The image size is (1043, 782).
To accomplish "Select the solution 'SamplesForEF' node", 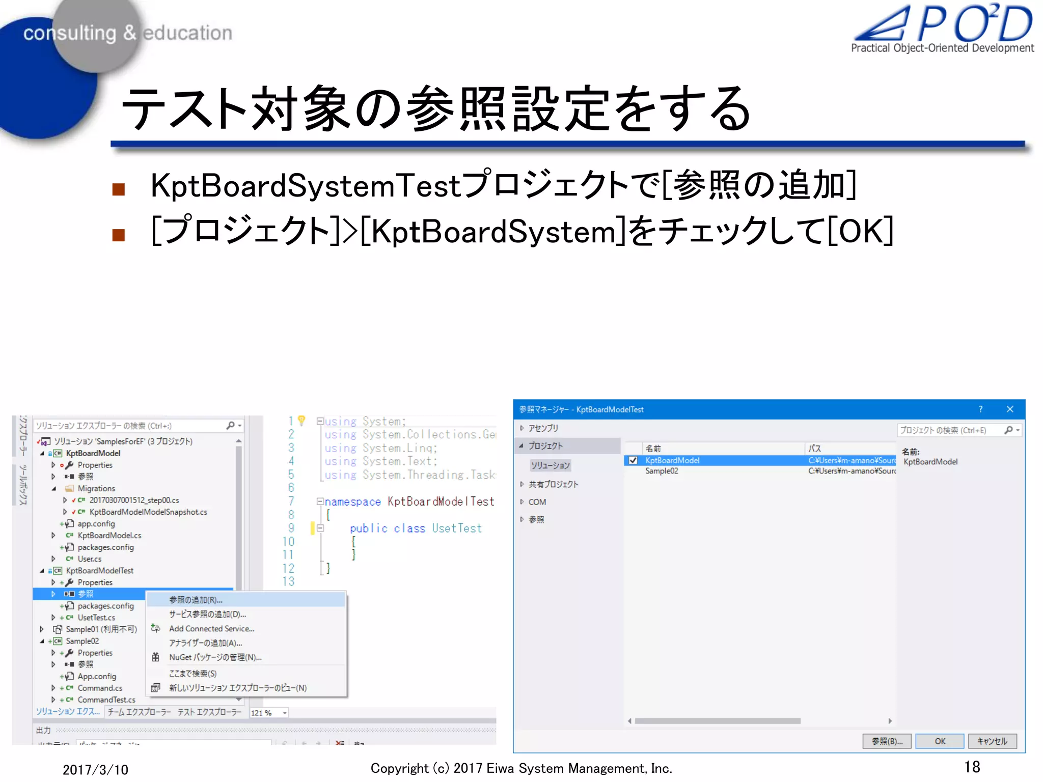I will point(123,441).
